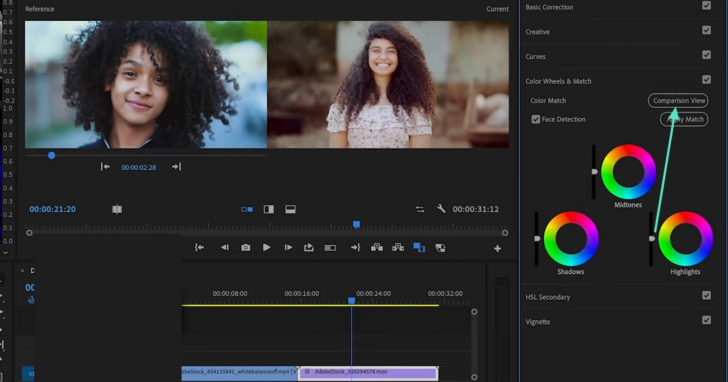
Task: Click the Midtones color wheel
Action: click(x=628, y=172)
